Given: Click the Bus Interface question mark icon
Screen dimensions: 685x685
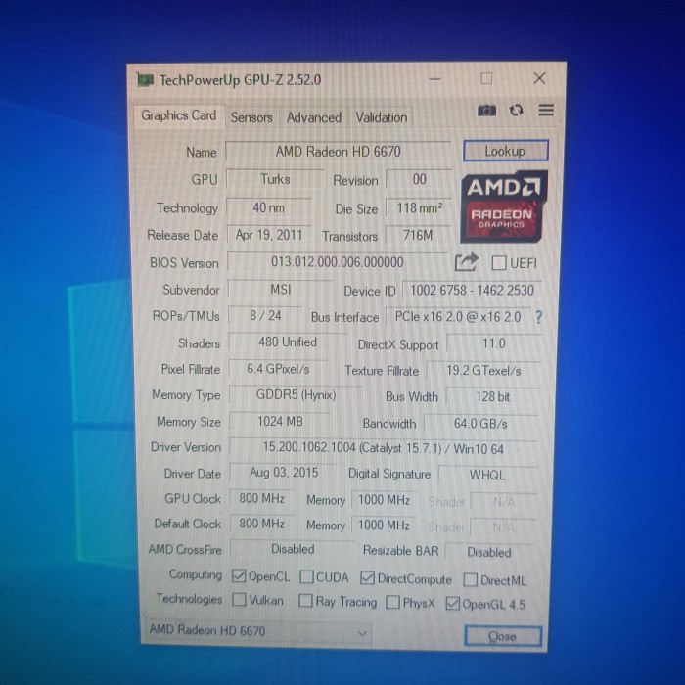Looking at the screenshot, I should point(538,317).
